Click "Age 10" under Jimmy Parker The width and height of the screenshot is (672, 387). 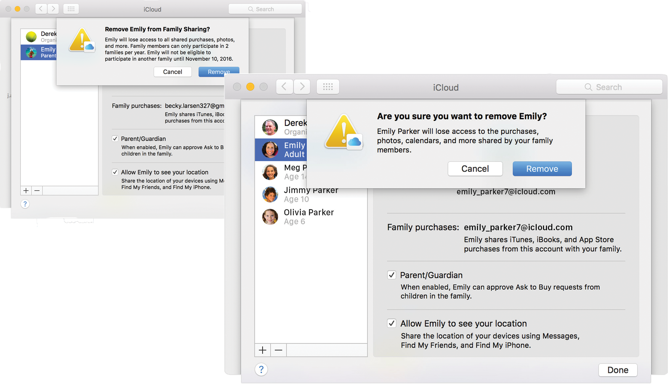296,199
